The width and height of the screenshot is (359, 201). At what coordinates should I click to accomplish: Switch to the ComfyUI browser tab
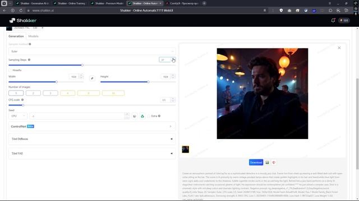[182, 3]
